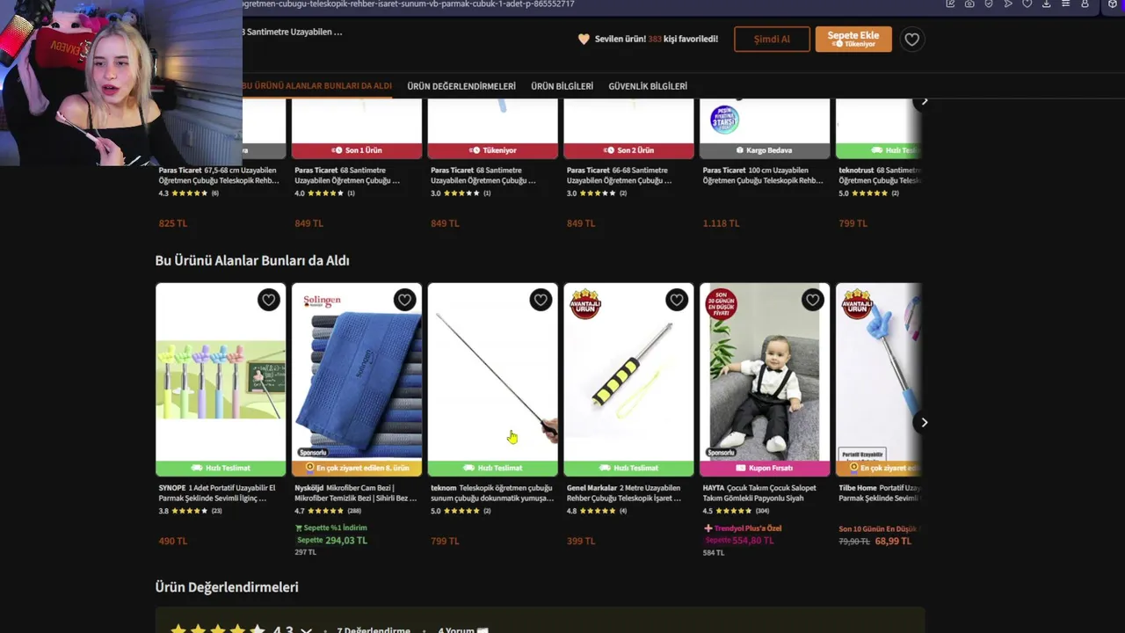Show next products with carousel right arrow
The image size is (1125, 633).
click(x=924, y=423)
